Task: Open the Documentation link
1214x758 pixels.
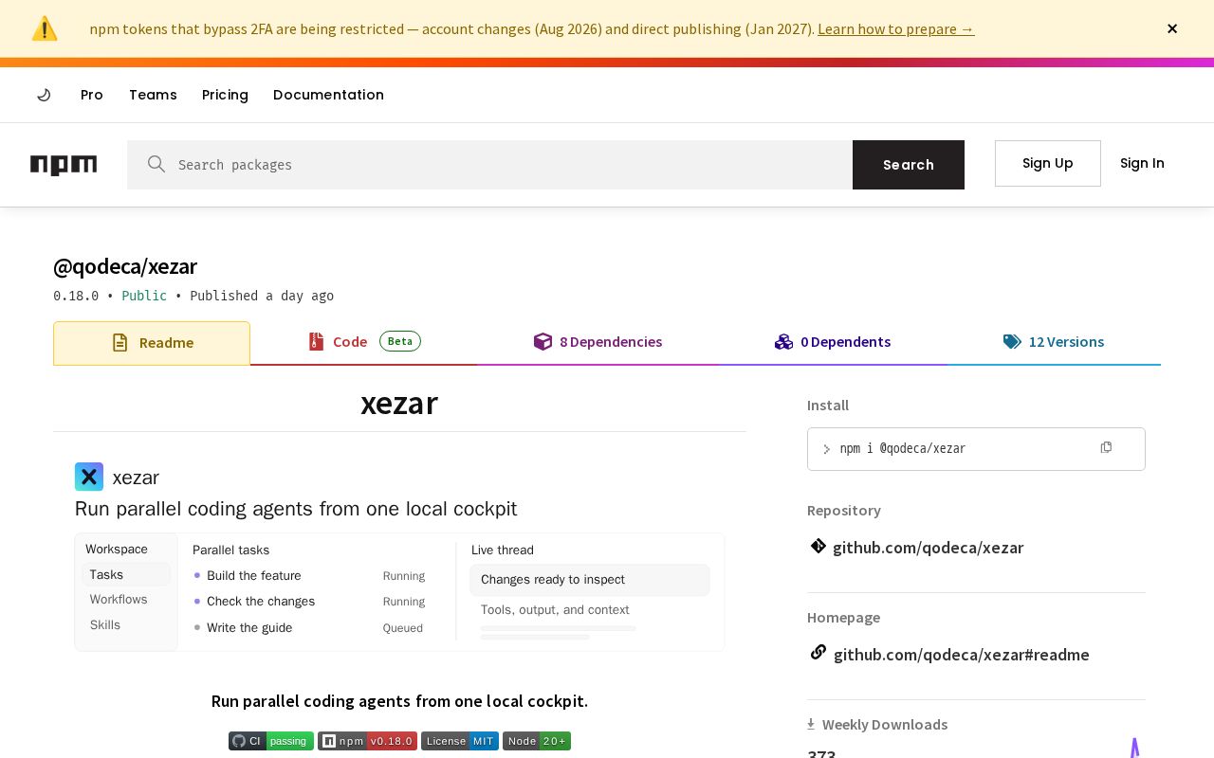Action: [x=328, y=95]
